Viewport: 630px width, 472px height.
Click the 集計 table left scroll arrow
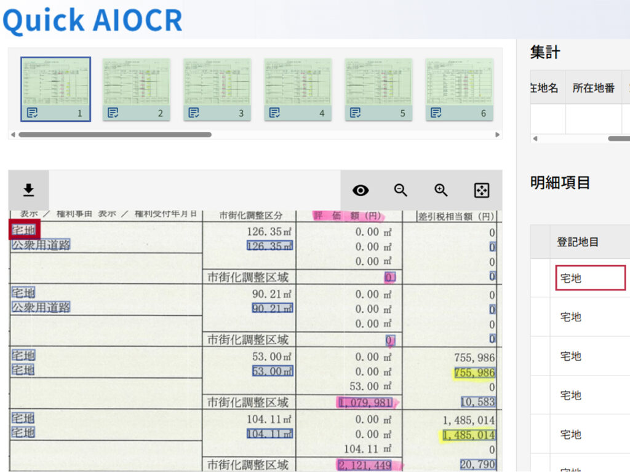535,138
